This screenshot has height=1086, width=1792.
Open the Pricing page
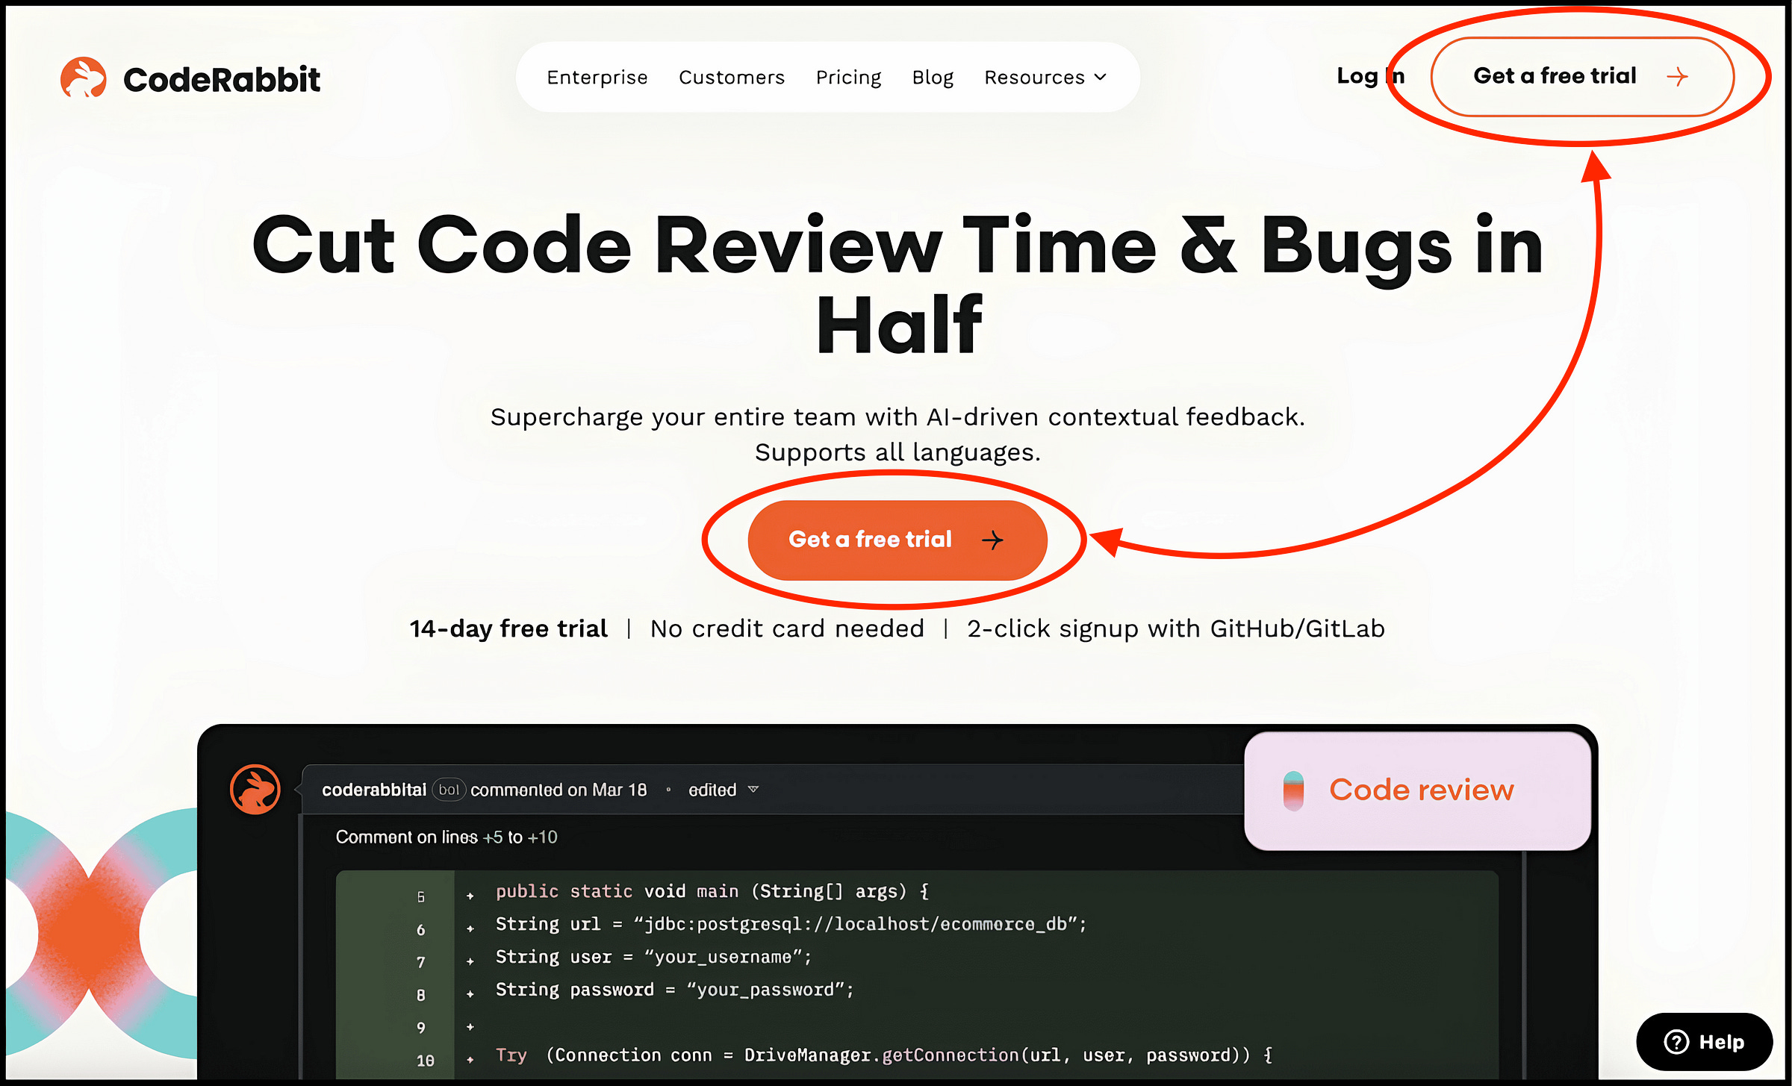(848, 77)
